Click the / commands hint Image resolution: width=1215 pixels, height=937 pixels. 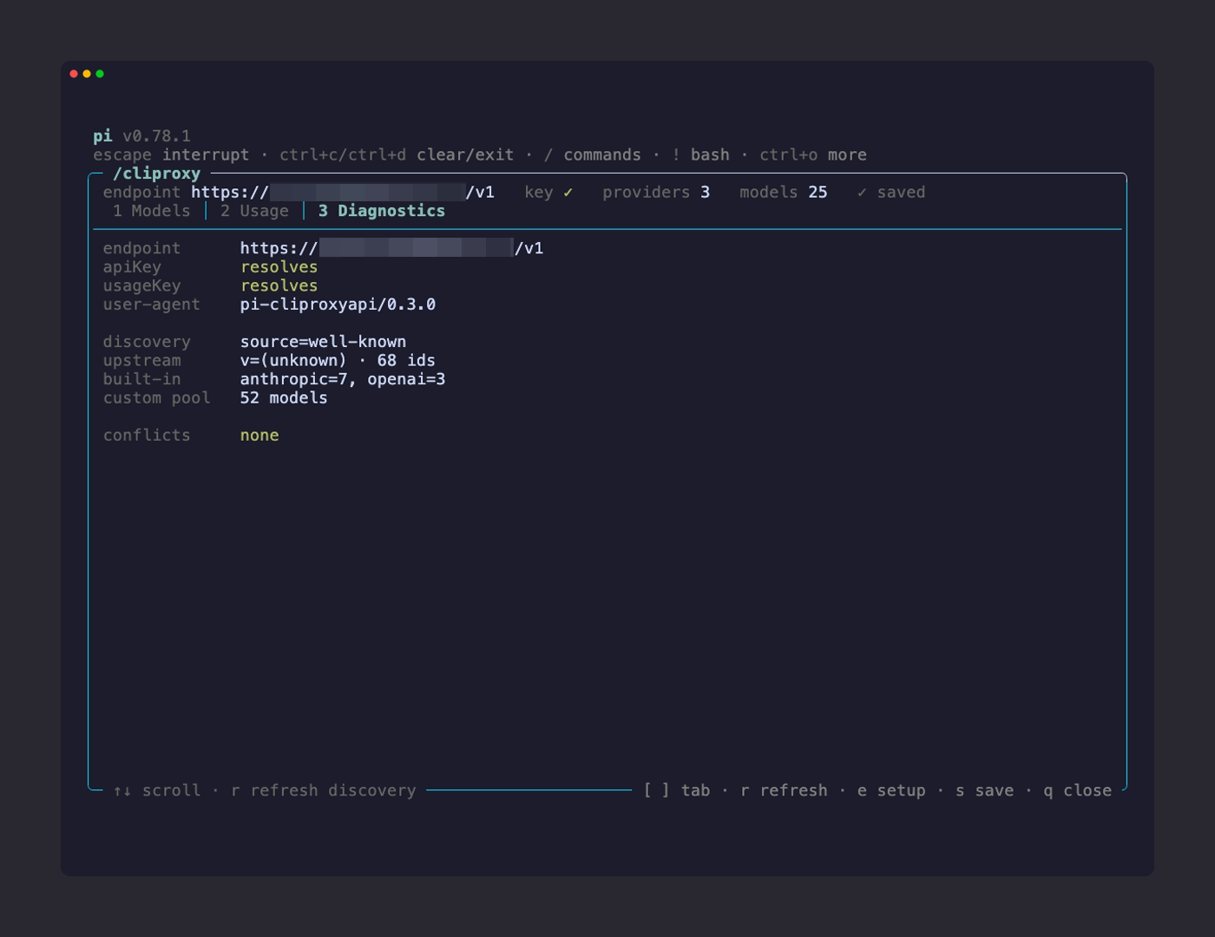[592, 155]
